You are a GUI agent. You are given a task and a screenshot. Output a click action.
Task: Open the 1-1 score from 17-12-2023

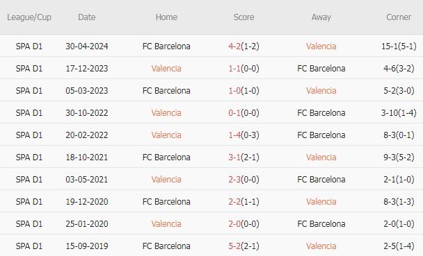coord(234,69)
